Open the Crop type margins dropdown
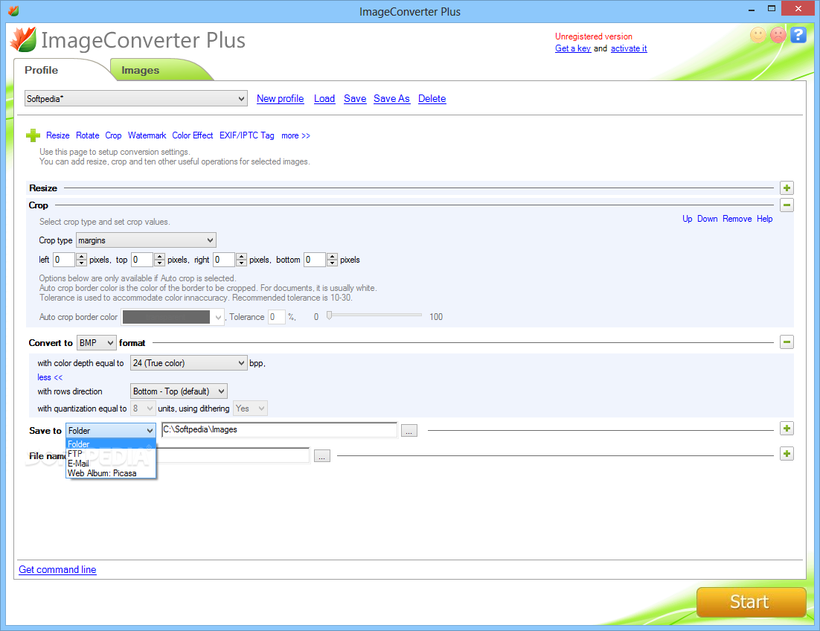This screenshot has height=631, width=820. point(146,240)
